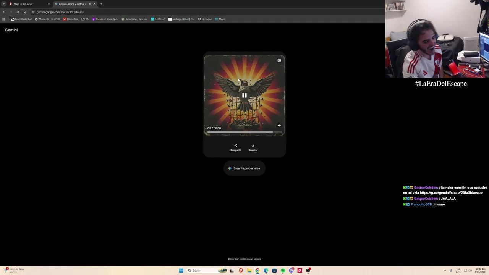This screenshot has height=275, width=489.
Task: Open Learn Basketball bookmark
Action: click(21, 19)
